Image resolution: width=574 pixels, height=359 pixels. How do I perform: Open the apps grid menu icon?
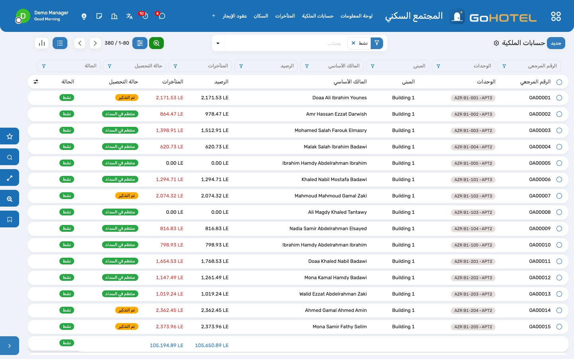556,16
